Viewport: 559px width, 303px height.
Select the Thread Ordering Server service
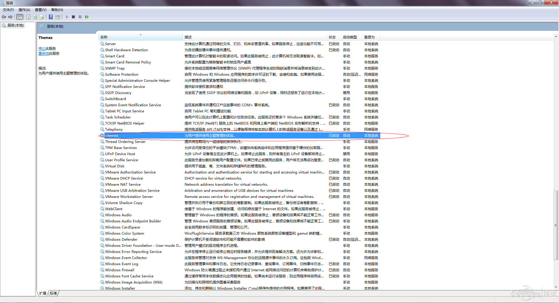[240, 141]
